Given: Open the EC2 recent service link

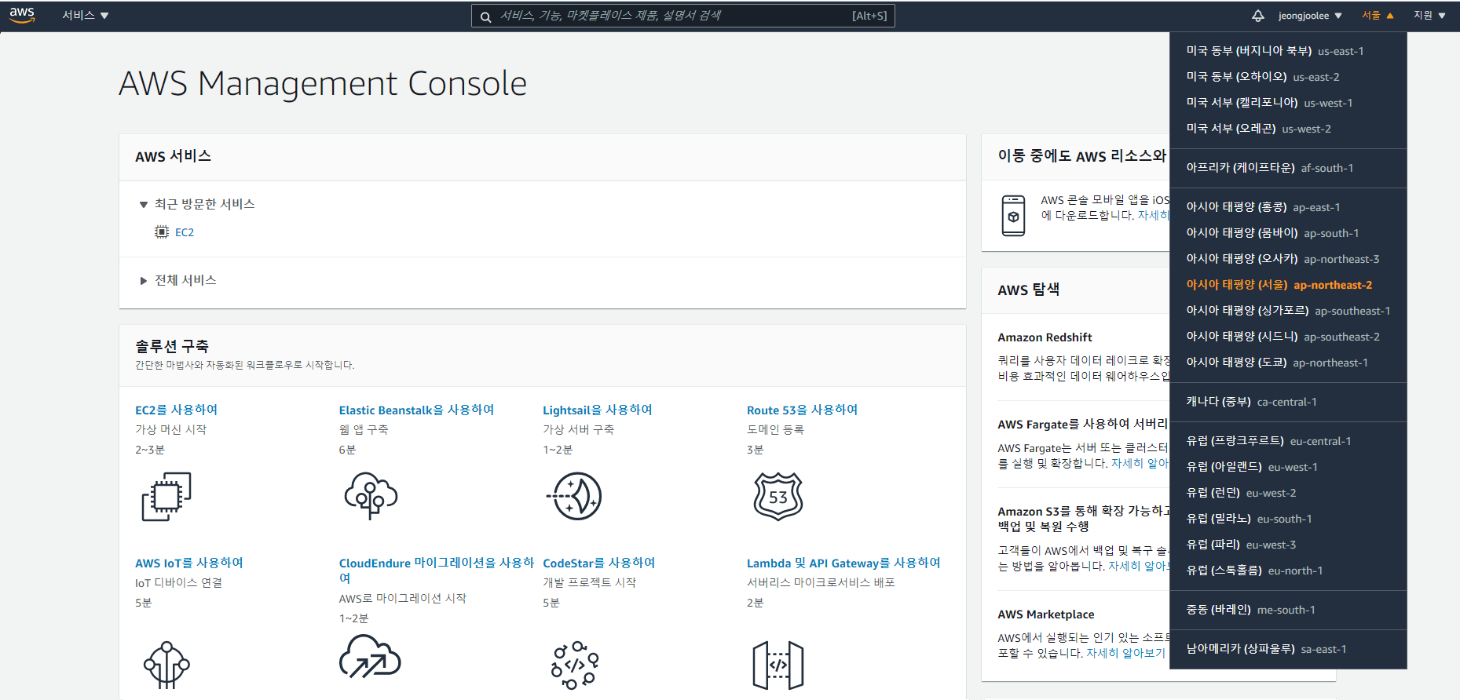Looking at the screenshot, I should pos(185,232).
